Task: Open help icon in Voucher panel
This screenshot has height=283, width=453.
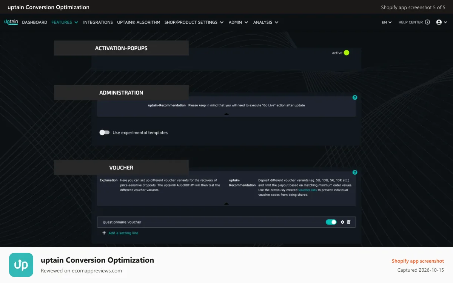Action: [x=354, y=172]
